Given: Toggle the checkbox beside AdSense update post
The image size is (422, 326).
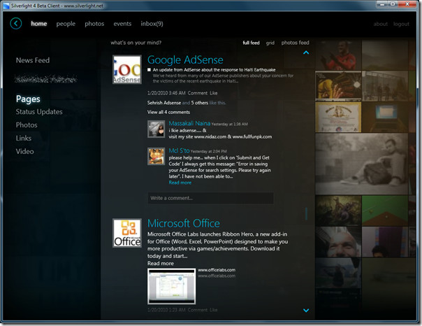Looking at the screenshot, I should tap(149, 70).
